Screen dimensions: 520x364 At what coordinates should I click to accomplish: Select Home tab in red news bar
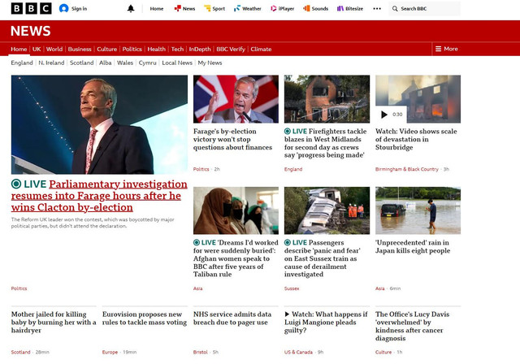(19, 49)
